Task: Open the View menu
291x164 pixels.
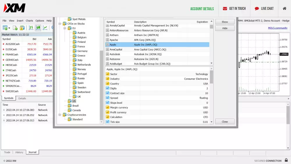Action: coord(12,21)
